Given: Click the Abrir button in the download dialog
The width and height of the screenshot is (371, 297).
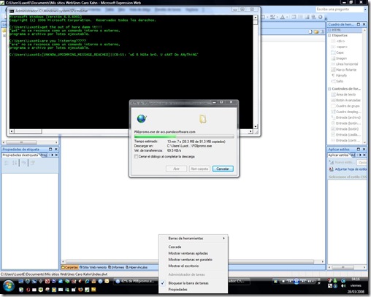Looking at the screenshot, I should [x=177, y=169].
